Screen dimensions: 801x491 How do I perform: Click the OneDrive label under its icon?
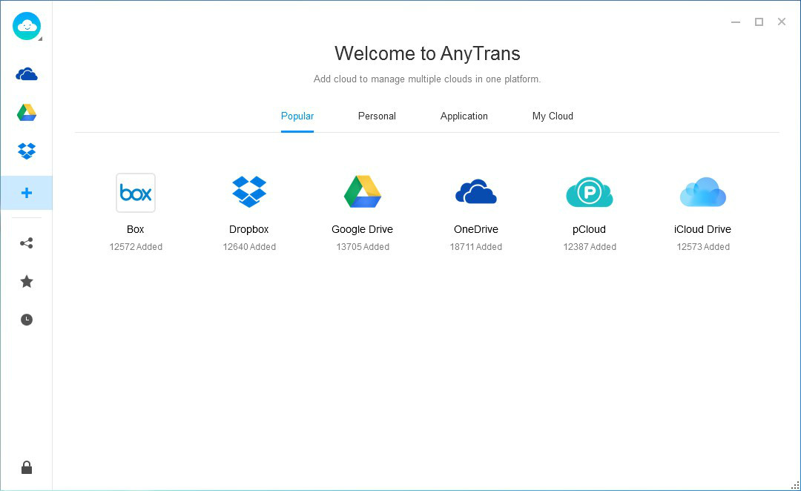click(x=476, y=229)
